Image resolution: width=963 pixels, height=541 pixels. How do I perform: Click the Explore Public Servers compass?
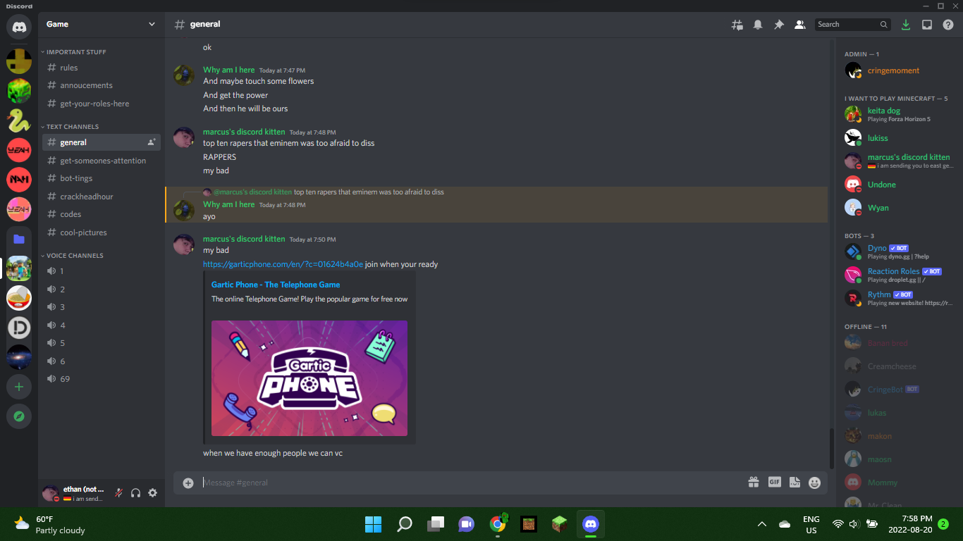pos(19,416)
